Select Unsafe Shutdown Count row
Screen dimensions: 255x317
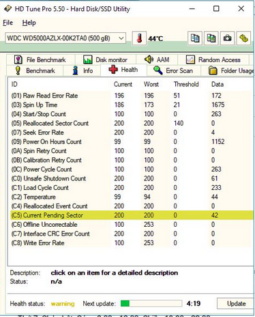(132, 178)
